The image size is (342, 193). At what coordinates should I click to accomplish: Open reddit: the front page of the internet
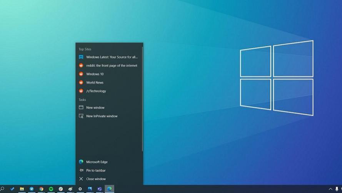109,65
